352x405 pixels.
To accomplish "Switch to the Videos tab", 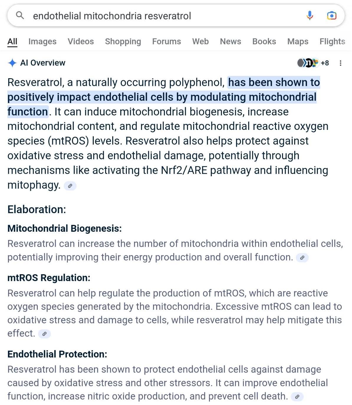I will (81, 41).
